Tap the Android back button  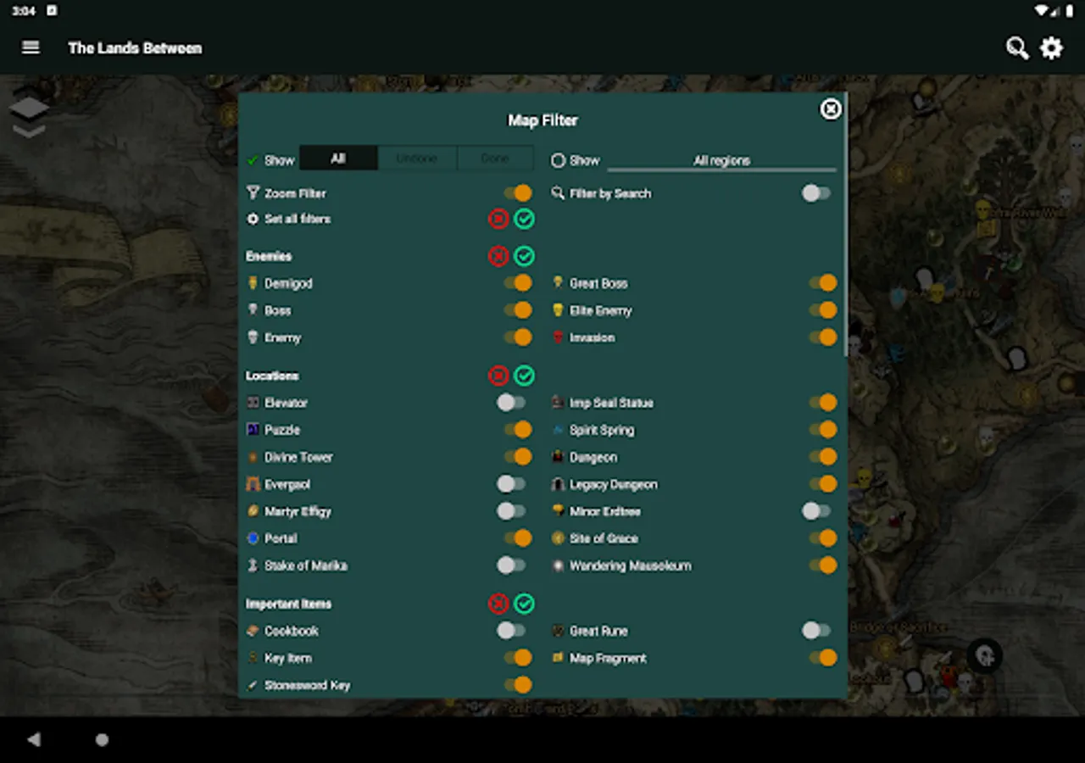pyautogui.click(x=34, y=739)
